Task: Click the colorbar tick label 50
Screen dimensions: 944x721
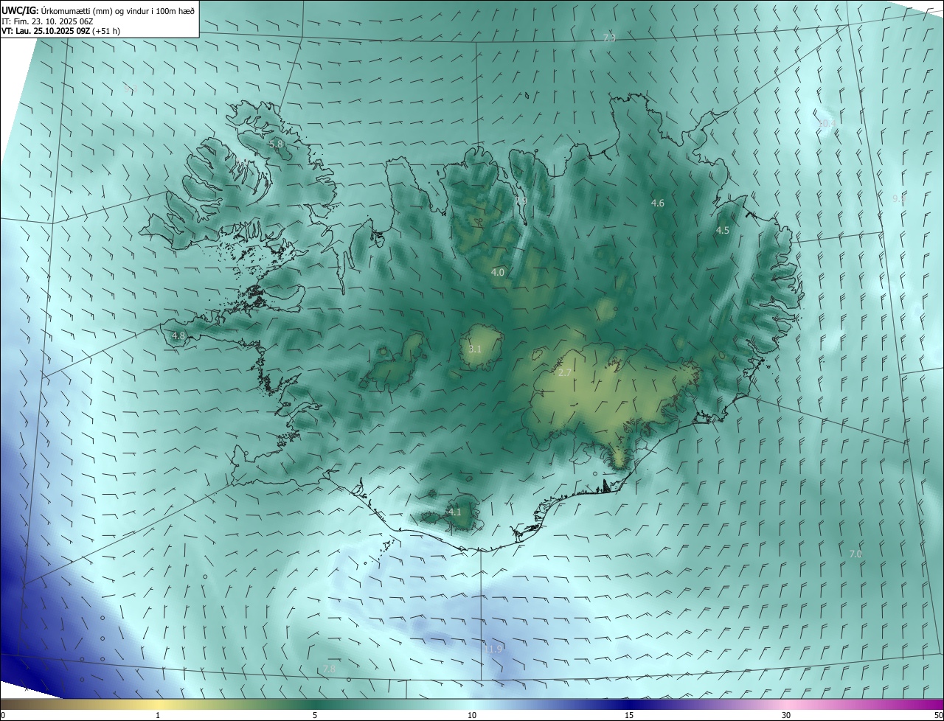Action: coord(938,716)
